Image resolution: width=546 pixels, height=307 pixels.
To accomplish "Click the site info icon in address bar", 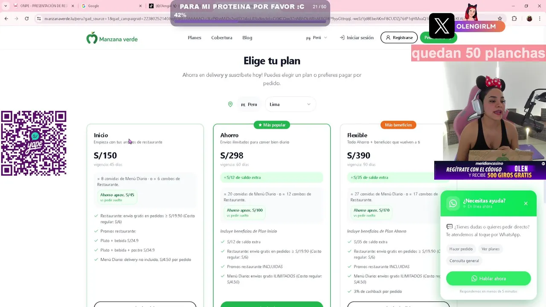I will pyautogui.click(x=39, y=19).
